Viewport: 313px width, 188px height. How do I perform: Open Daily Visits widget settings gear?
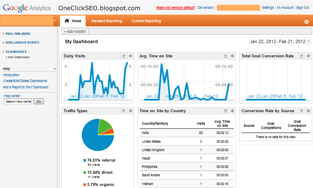pyautogui.click(x=130, y=56)
